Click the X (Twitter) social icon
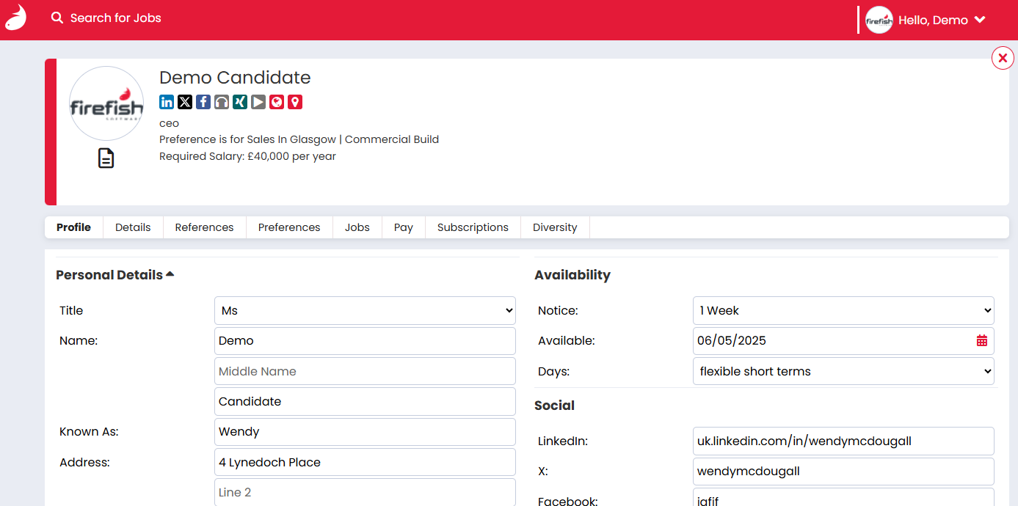Screen dimensions: 1018x506 tap(185, 102)
